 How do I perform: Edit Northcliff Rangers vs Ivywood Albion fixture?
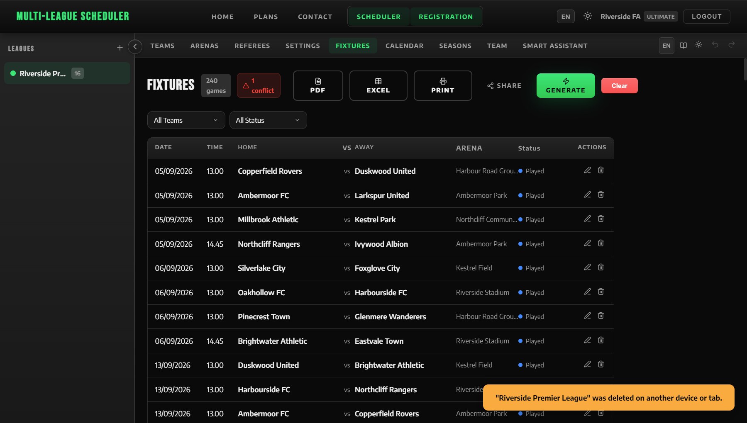(x=588, y=243)
